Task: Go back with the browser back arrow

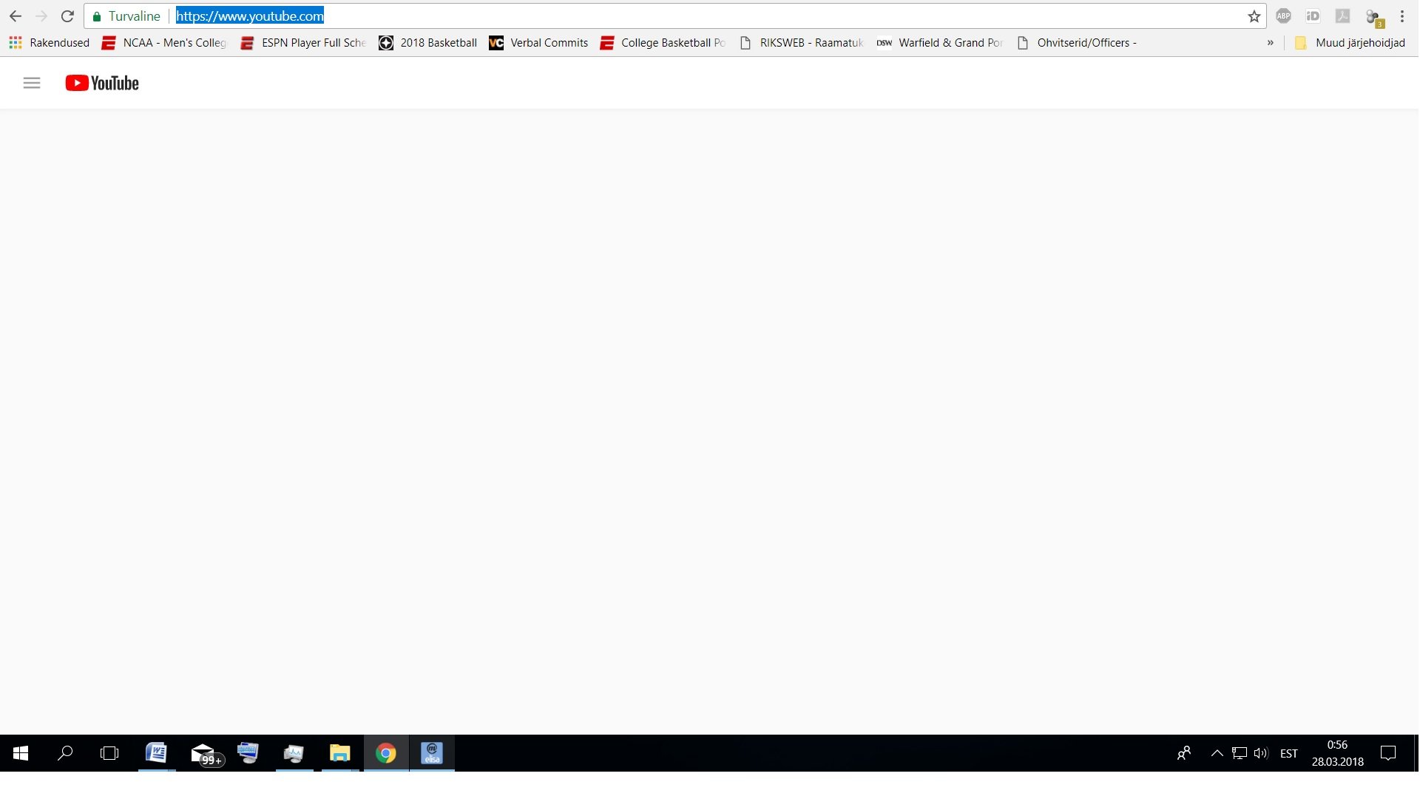Action: point(16,16)
